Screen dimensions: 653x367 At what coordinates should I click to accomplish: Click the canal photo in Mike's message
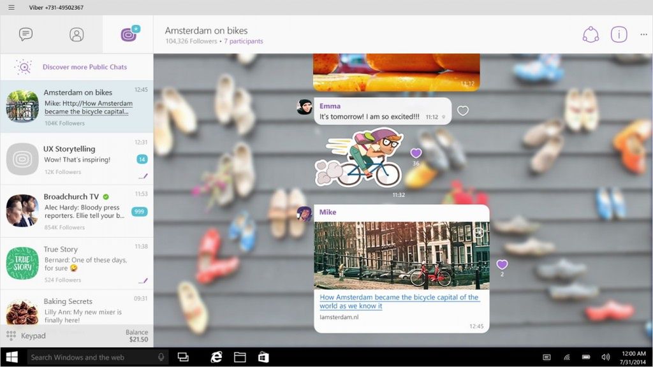click(x=402, y=255)
